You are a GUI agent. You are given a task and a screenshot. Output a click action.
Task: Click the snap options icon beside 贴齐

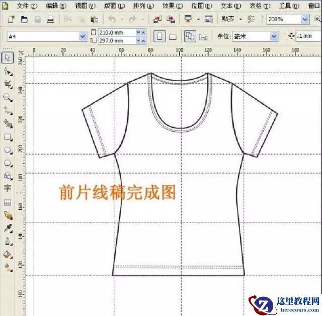(251, 19)
